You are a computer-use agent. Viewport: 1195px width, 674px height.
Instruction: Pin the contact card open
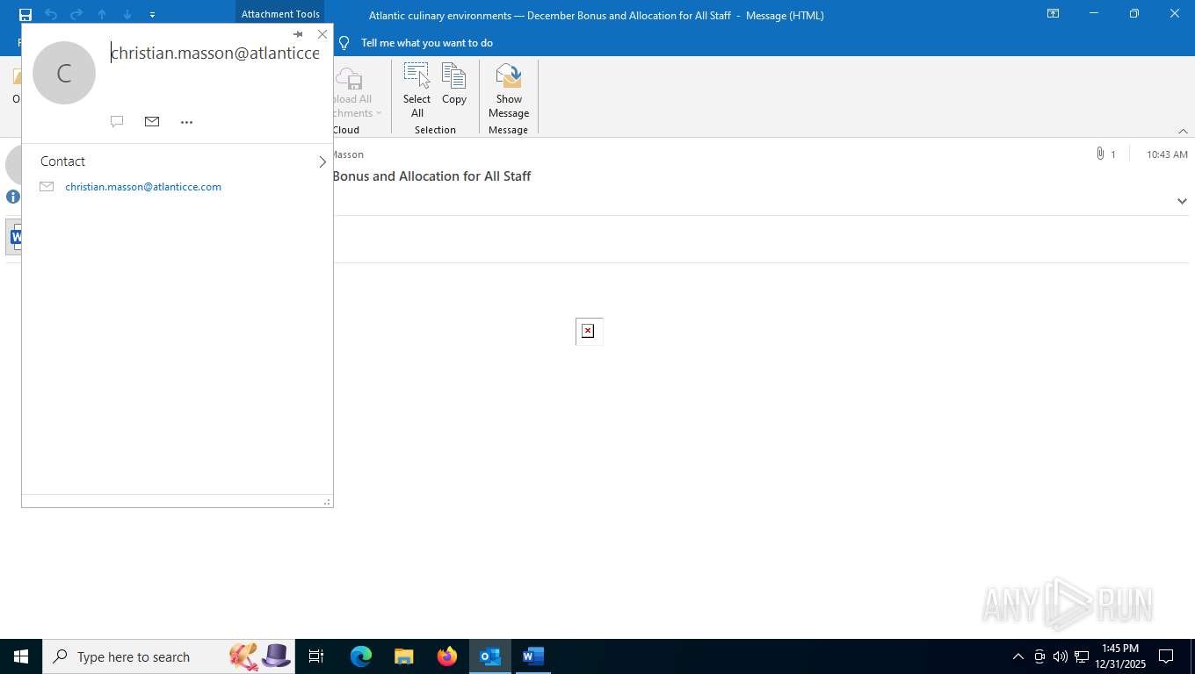[298, 34]
